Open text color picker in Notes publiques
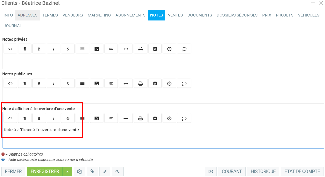Viewport: 325px width, 177px height. [x=155, y=84]
